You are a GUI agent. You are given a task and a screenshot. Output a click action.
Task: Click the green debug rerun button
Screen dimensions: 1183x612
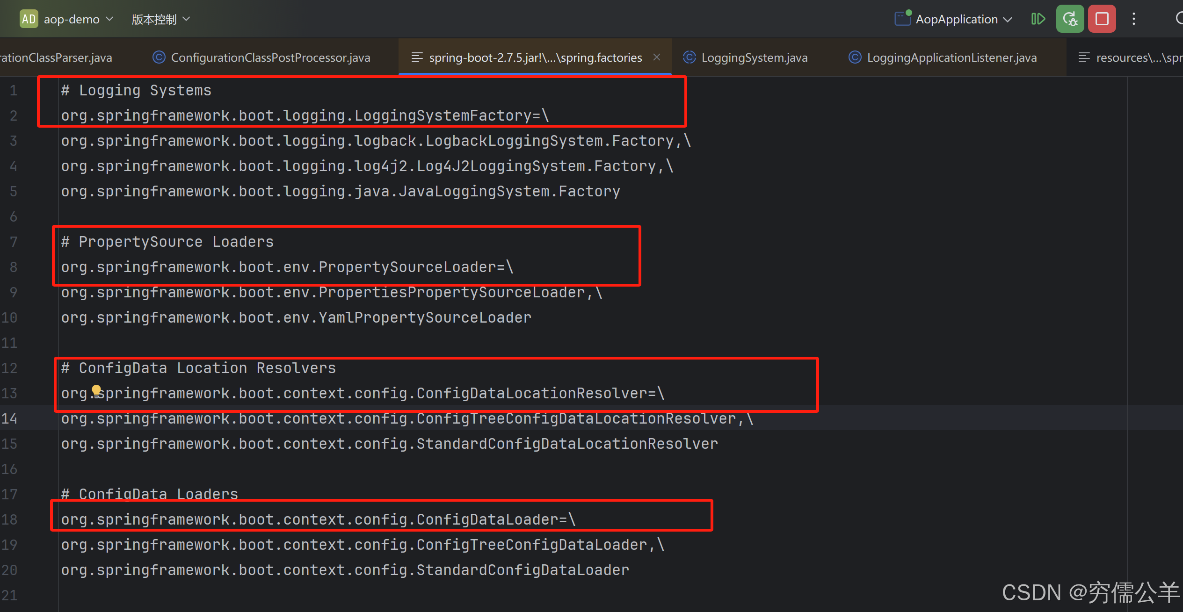pyautogui.click(x=1070, y=19)
